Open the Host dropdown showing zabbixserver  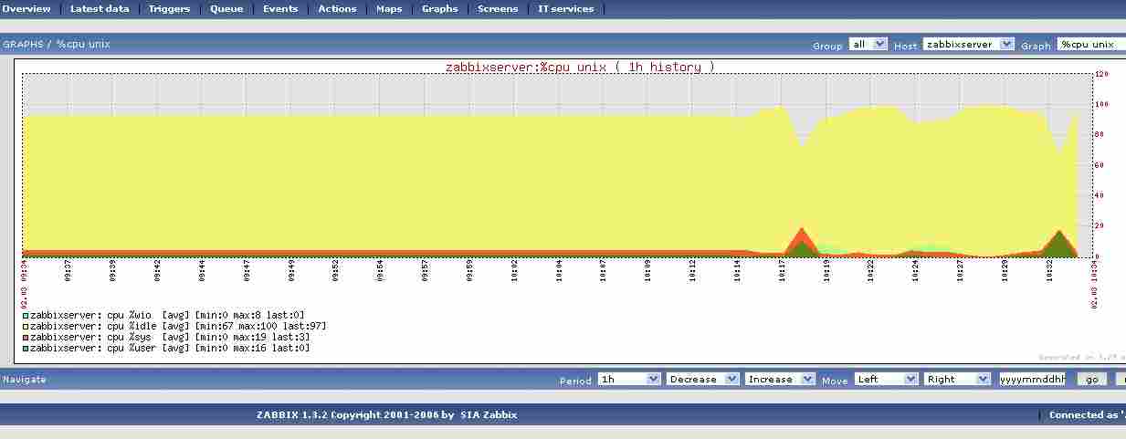click(968, 44)
